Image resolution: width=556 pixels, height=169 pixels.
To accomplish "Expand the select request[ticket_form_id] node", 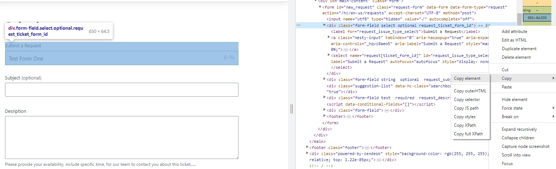I will click(329, 55).
